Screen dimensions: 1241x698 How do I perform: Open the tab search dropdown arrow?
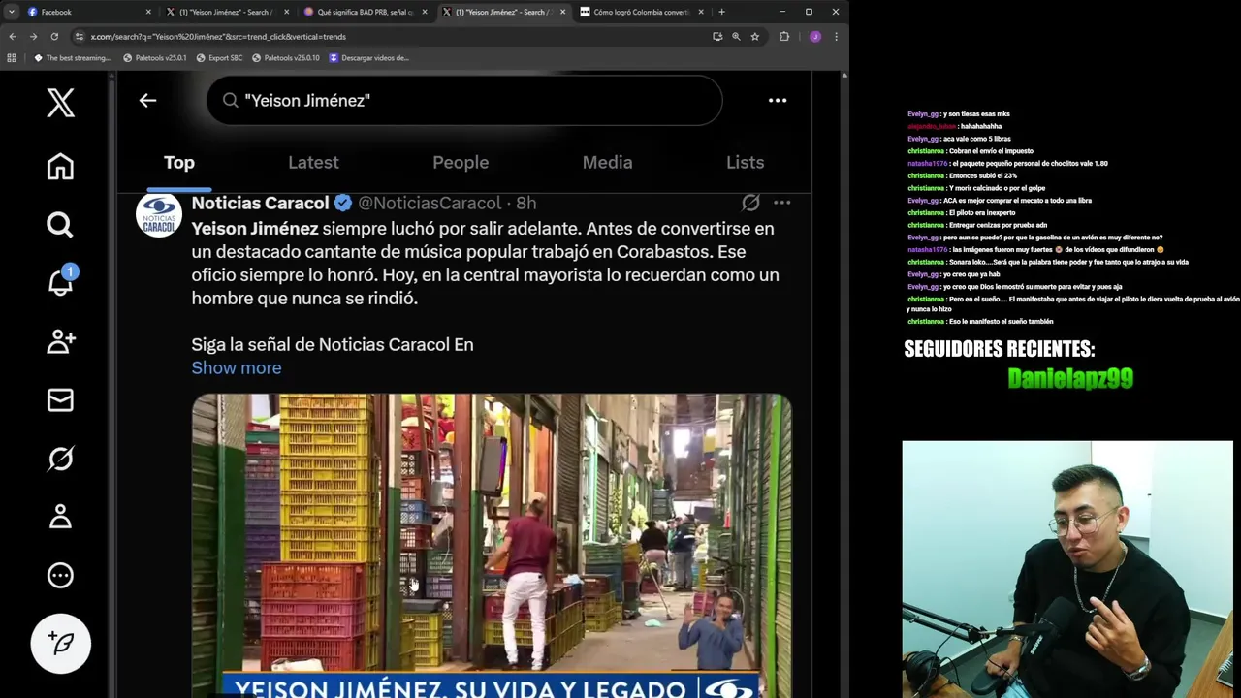(11, 12)
